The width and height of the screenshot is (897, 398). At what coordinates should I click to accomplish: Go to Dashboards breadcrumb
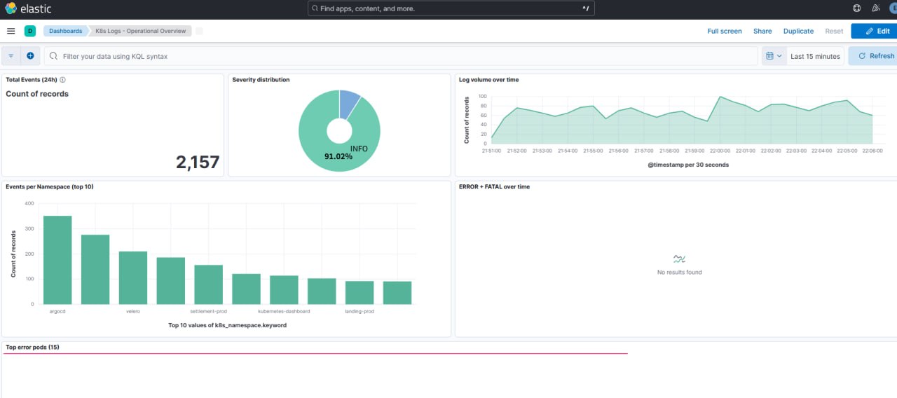coord(65,31)
